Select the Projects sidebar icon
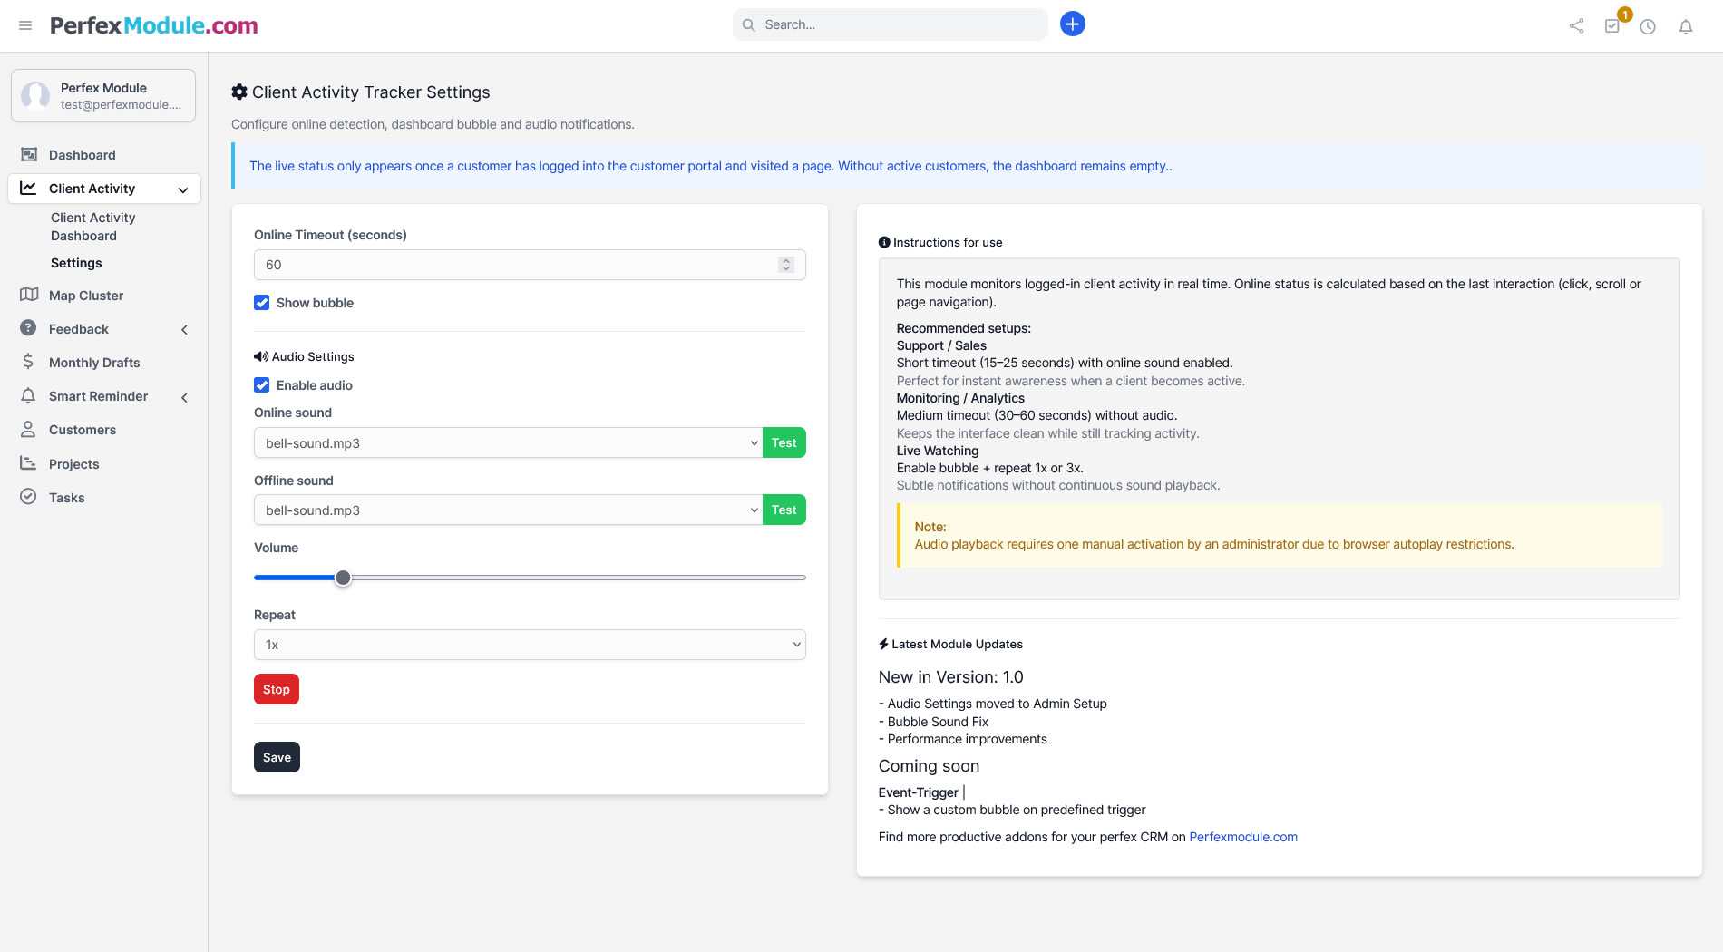This screenshot has width=1723, height=952. pyautogui.click(x=28, y=463)
